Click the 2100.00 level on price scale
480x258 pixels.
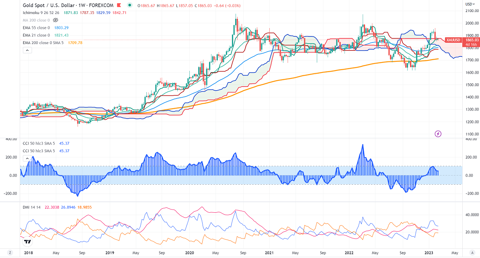coord(472,11)
